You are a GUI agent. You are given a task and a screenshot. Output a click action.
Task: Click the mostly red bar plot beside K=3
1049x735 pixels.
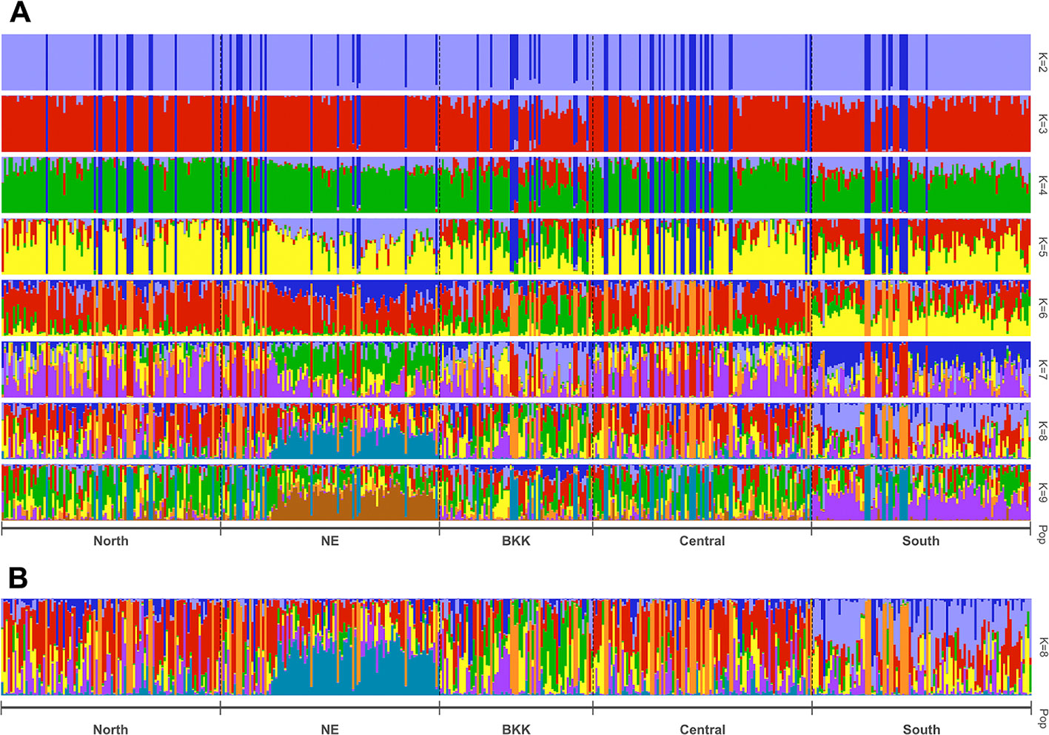[516, 124]
